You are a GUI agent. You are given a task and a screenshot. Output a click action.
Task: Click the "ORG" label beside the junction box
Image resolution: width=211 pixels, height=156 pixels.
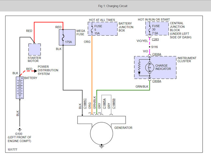click(x=87, y=42)
